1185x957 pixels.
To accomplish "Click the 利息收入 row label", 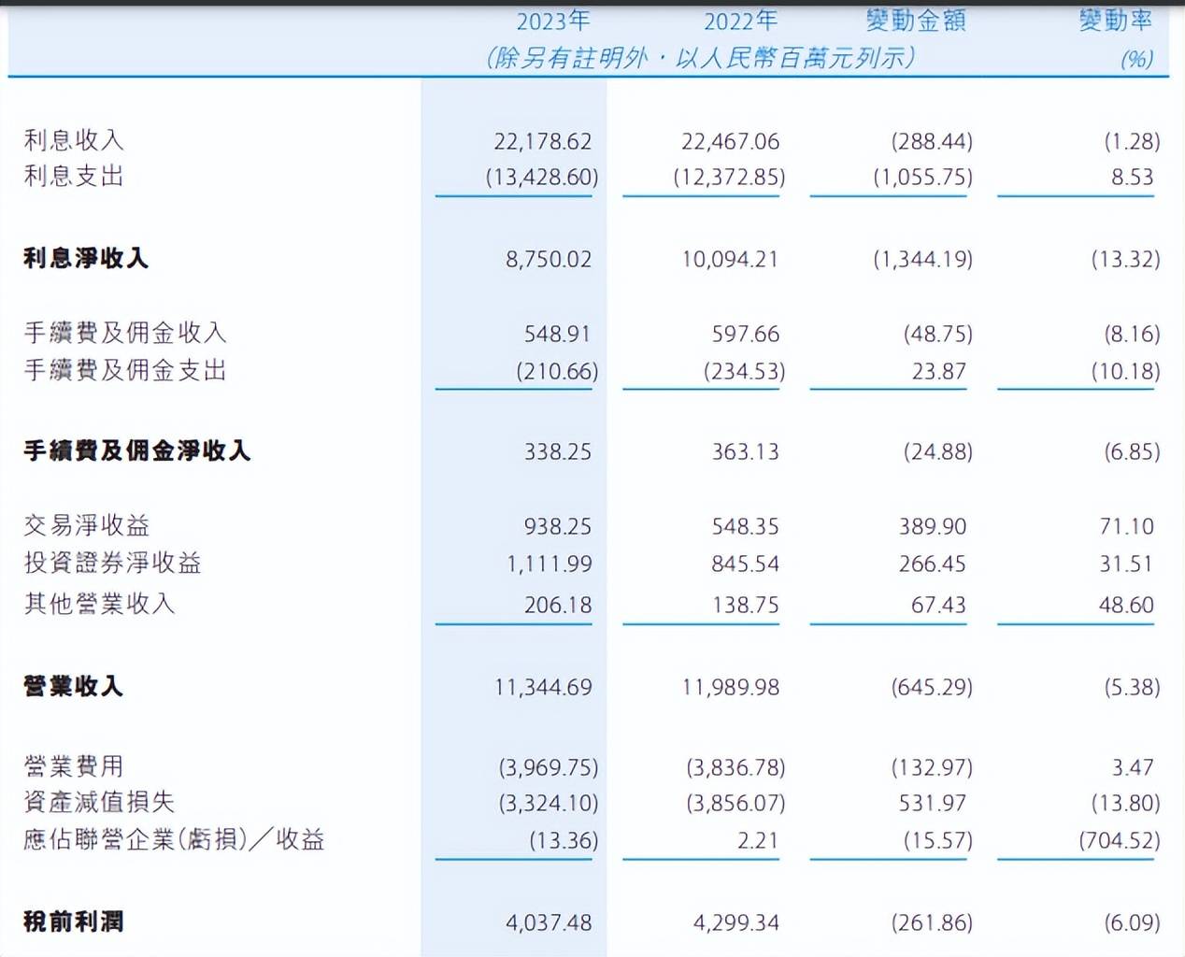I will (74, 140).
